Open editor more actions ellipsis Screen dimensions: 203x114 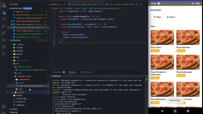145,4
